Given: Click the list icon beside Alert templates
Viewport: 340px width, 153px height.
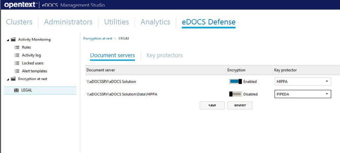Looking at the screenshot, I should click(x=17, y=71).
